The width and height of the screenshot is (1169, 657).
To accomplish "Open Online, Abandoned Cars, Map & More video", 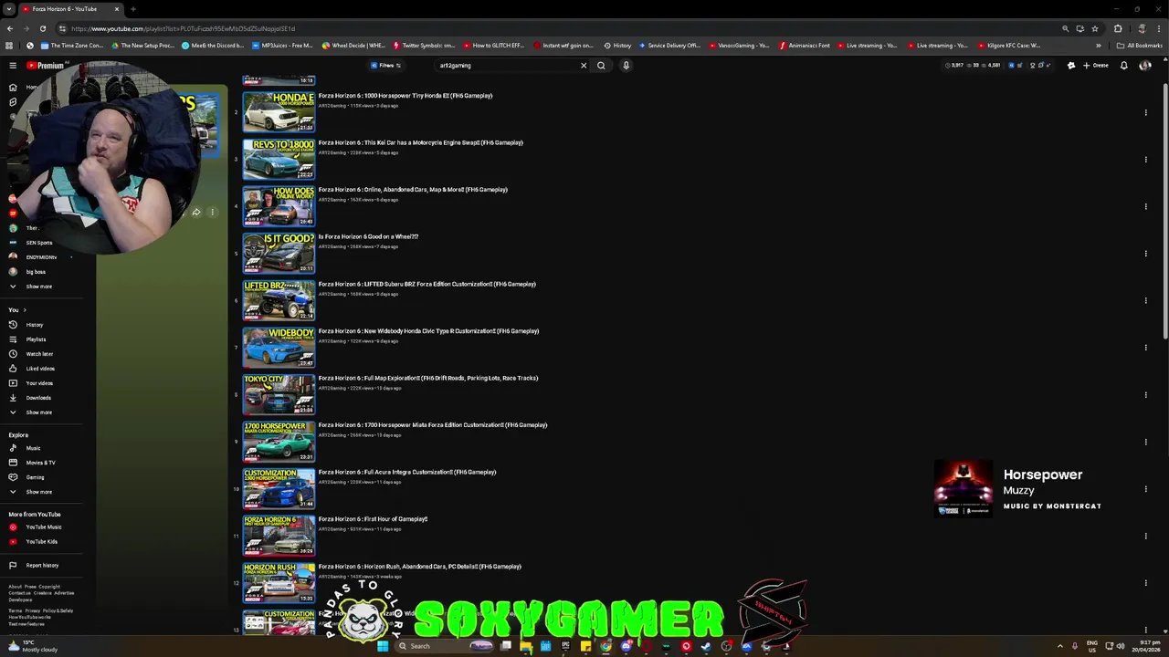I will pos(413,190).
